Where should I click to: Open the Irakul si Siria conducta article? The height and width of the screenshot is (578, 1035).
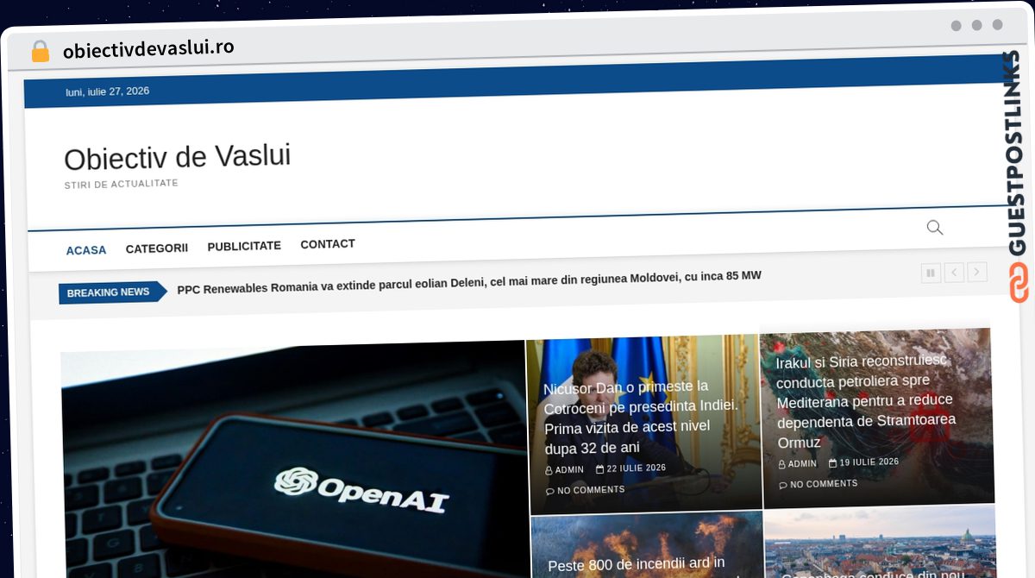tap(866, 401)
